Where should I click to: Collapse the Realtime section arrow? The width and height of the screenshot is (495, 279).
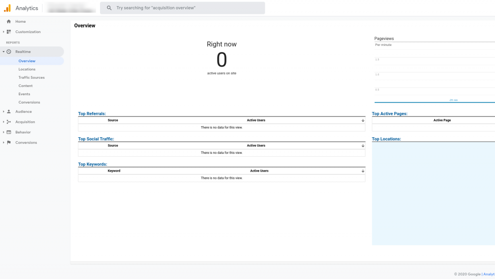[x=3, y=52]
